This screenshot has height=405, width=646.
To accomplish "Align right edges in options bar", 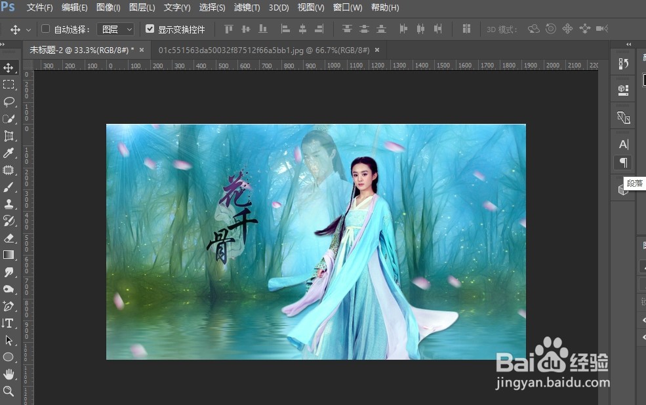I will (319, 29).
